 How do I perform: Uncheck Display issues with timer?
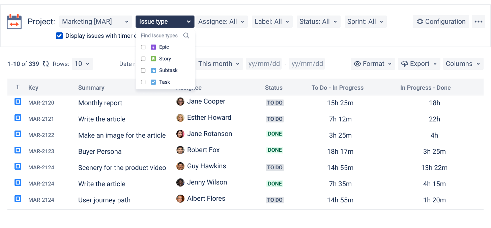click(x=59, y=36)
